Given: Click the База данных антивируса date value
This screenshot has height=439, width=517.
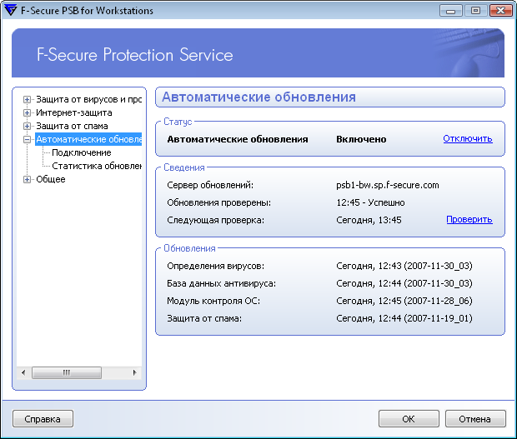Looking at the screenshot, I should [x=404, y=283].
